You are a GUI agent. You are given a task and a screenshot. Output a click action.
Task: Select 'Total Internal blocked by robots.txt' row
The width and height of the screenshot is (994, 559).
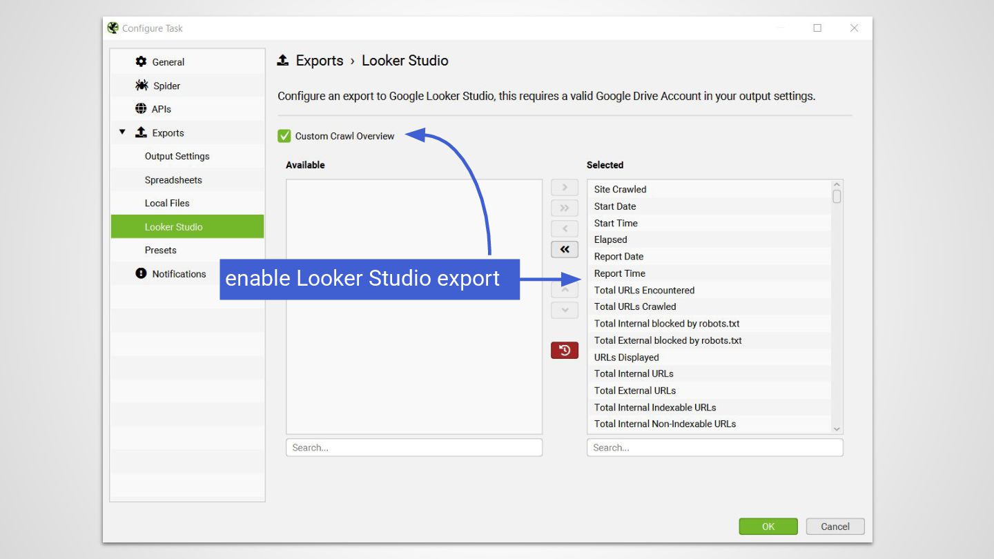(x=710, y=323)
